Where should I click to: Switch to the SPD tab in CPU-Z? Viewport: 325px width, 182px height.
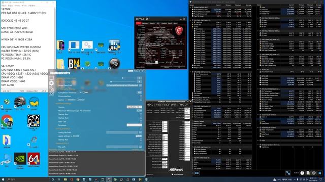pyautogui.click(x=158, y=23)
